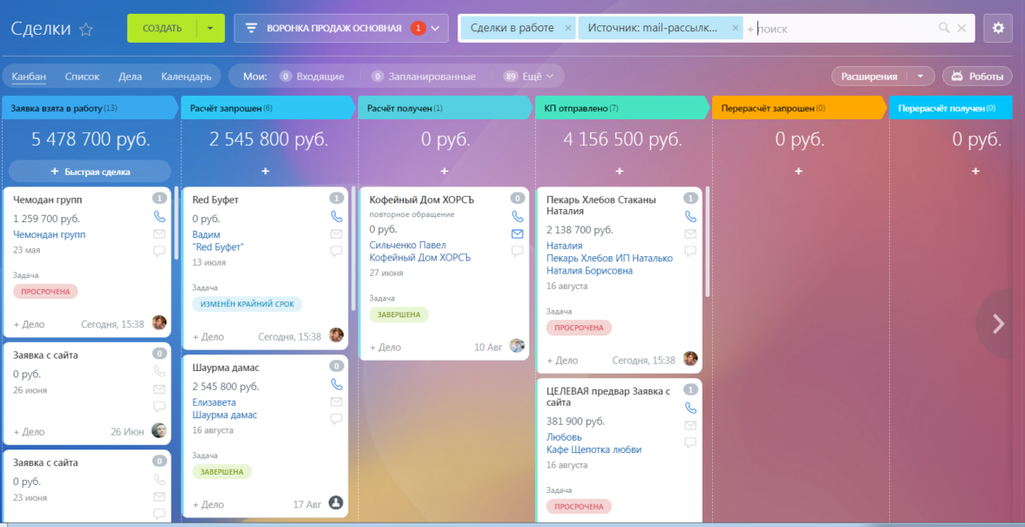The height and width of the screenshot is (527, 1025).
Task: Star the Сделки page as favorite
Action: click(85, 30)
